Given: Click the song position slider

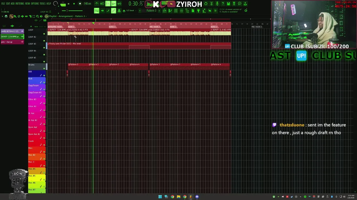Looking at the screenshot, I should (72, 11).
